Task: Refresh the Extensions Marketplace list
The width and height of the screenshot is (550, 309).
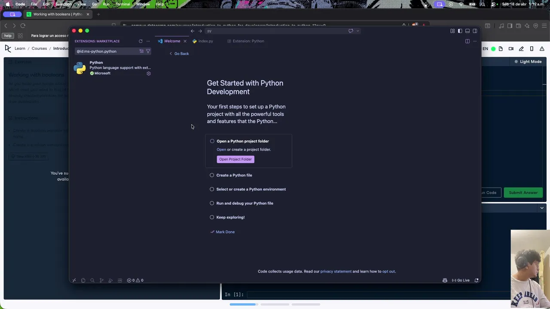Action: [x=141, y=41]
